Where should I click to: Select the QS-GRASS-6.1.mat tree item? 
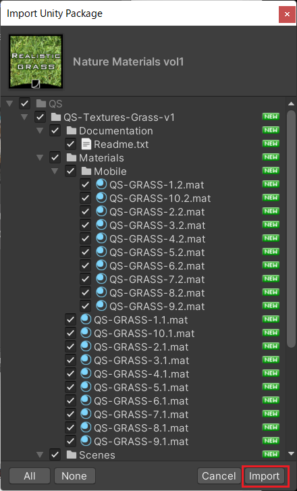[142, 400]
